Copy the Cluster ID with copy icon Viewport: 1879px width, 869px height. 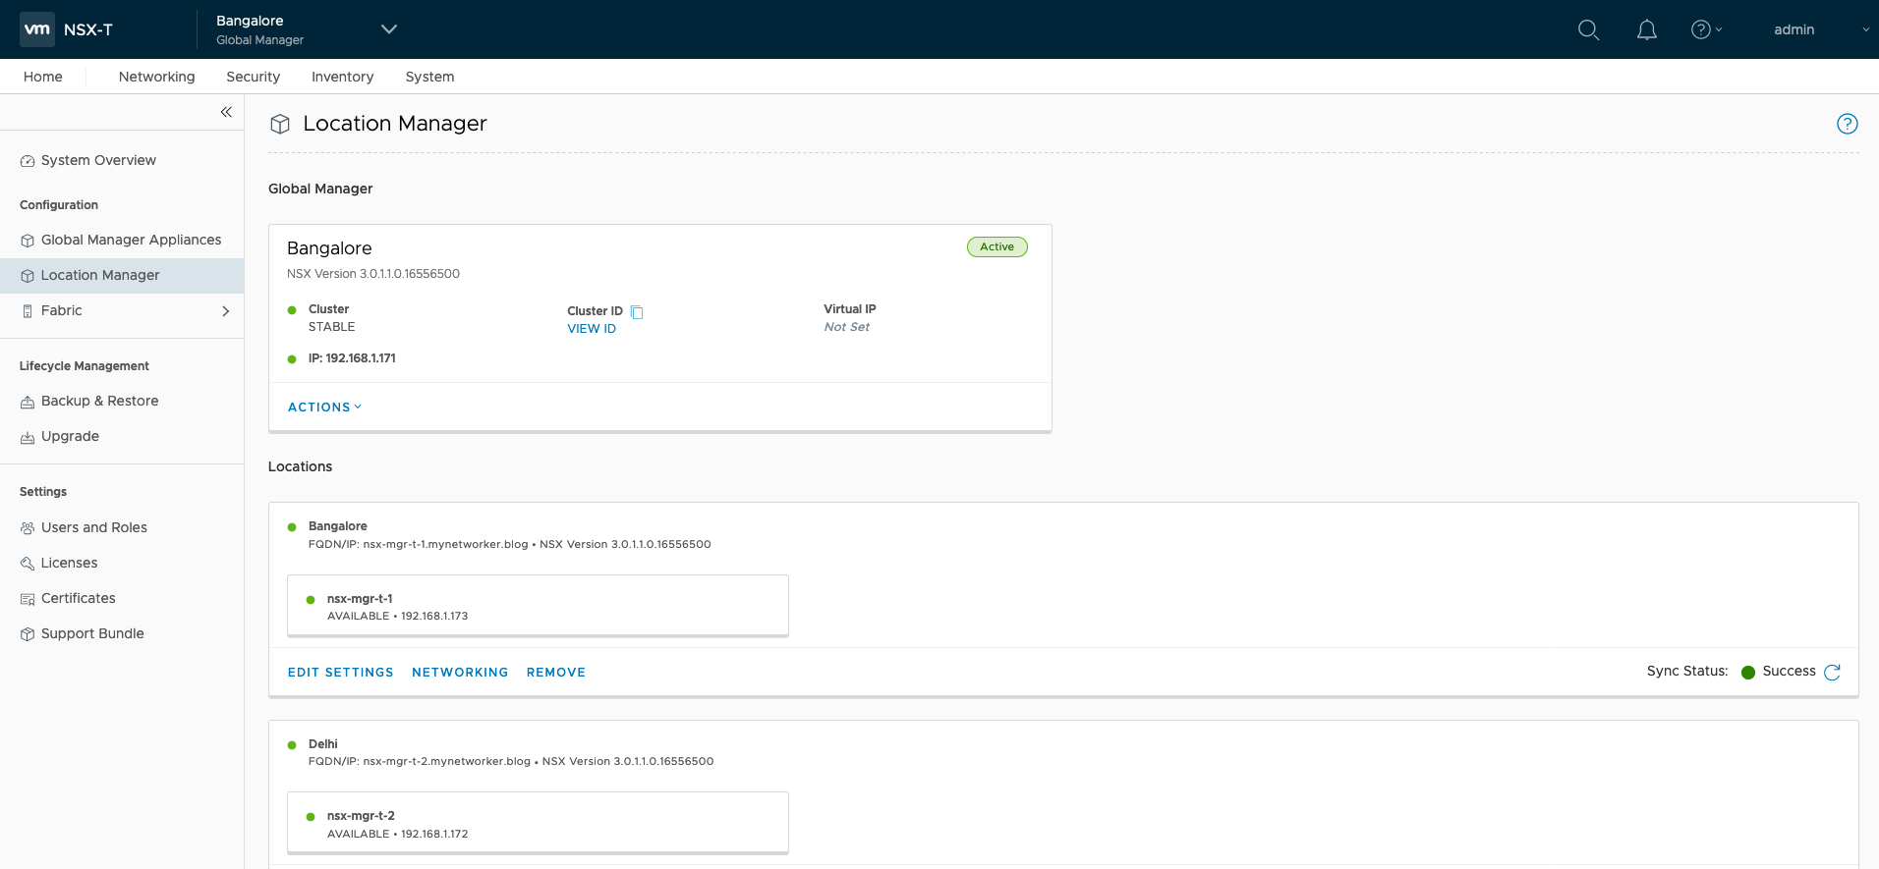coord(637,312)
